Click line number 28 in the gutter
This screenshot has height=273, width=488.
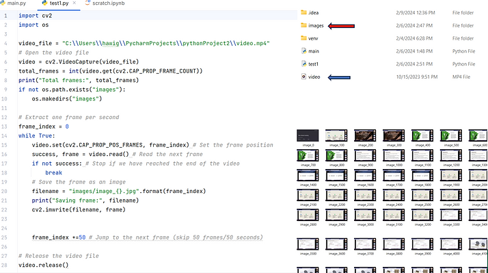point(4,265)
